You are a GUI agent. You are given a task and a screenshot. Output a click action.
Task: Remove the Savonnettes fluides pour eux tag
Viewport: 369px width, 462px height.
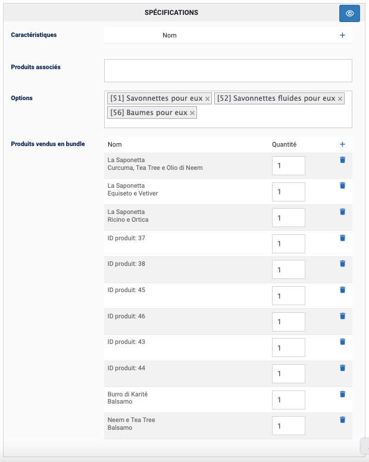click(340, 99)
